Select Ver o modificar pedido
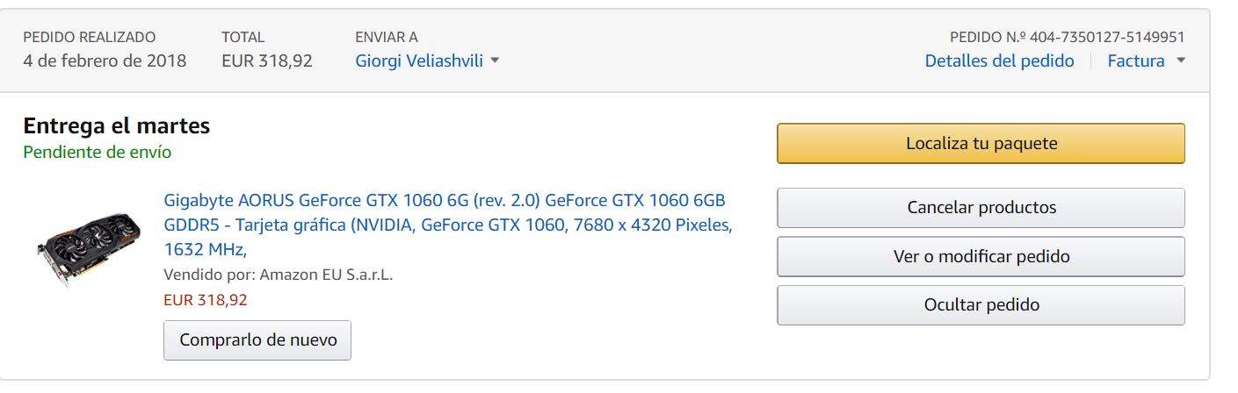Viewport: 1238px width, 393px height. (x=981, y=257)
